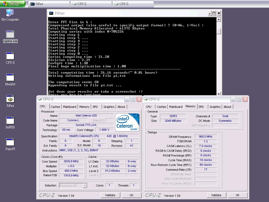
Task: Click PiFast console scroll up arrow
Action: 219,19
